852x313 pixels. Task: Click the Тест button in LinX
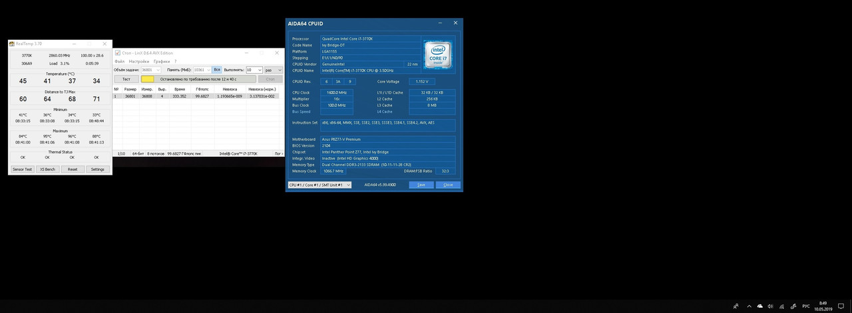[x=126, y=79]
